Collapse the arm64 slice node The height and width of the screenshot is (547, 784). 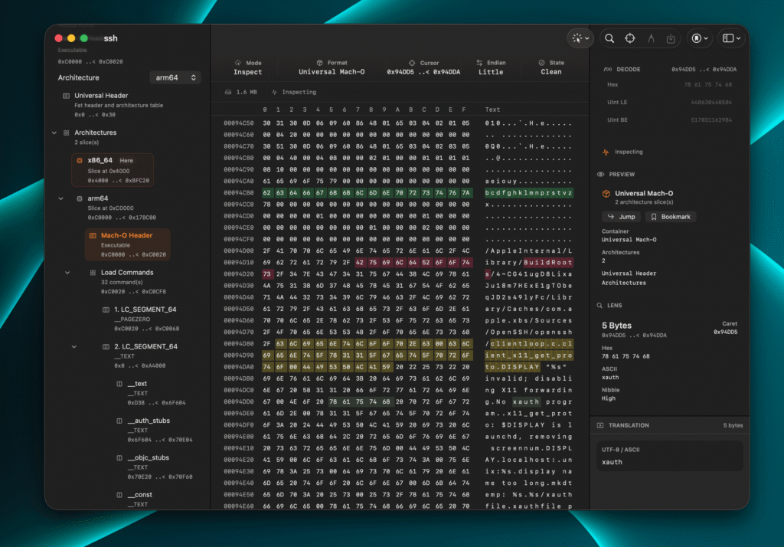tap(60, 198)
